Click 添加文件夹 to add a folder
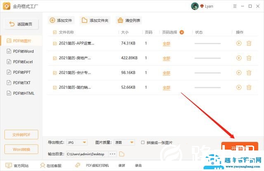Viewport: 264px width, 171px height. [95, 21]
